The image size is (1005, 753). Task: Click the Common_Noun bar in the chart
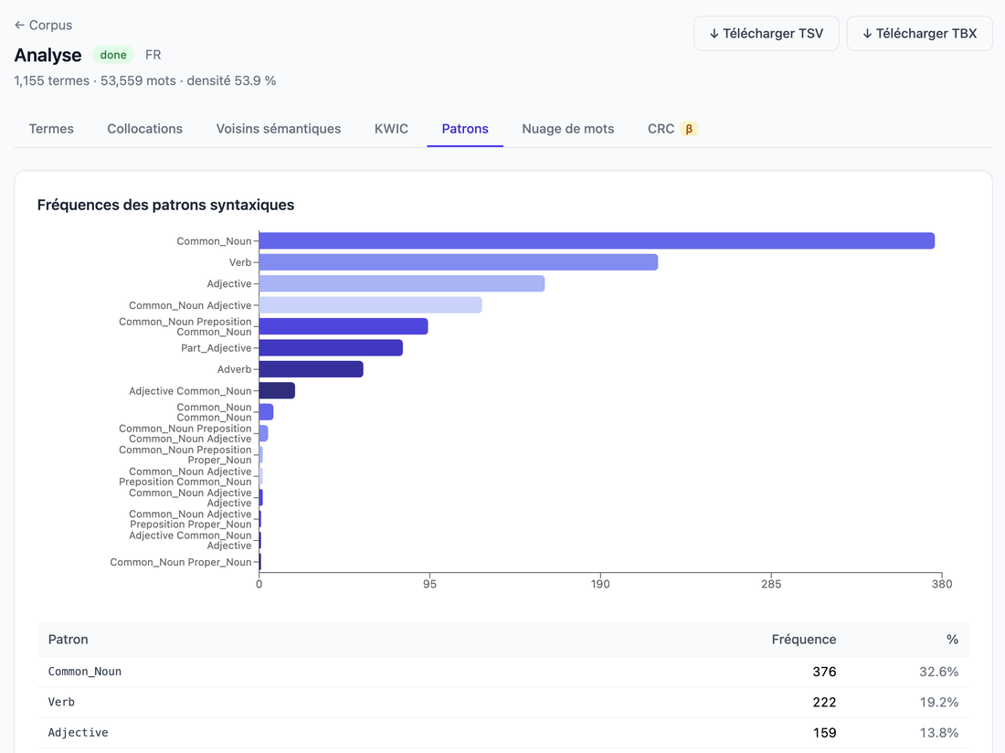click(x=597, y=241)
